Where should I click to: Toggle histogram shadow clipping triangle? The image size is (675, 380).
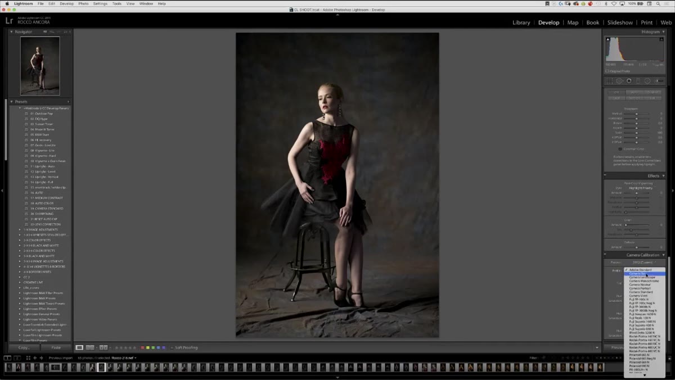pos(608,39)
